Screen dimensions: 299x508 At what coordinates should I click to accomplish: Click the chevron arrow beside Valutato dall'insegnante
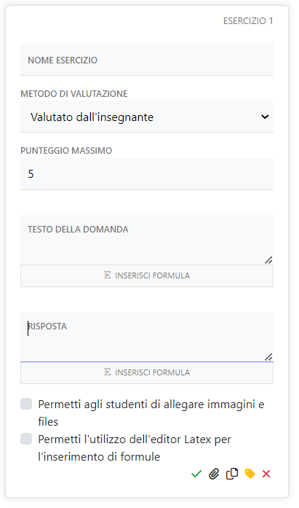[265, 117]
